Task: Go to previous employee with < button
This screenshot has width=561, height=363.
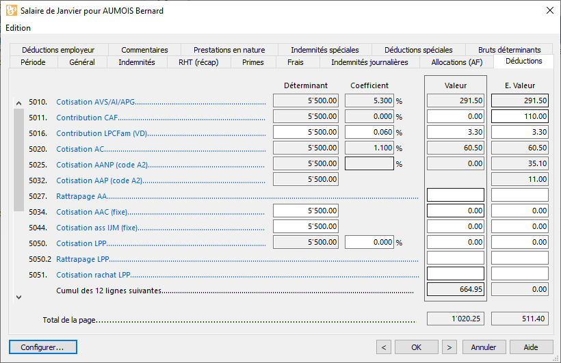Action: 384,347
